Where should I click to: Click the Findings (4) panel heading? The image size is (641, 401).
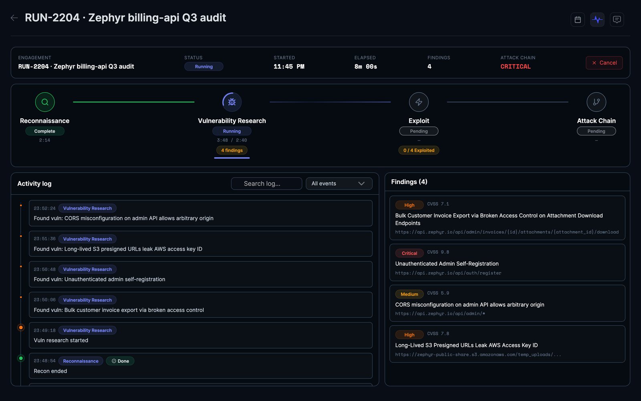(x=409, y=182)
